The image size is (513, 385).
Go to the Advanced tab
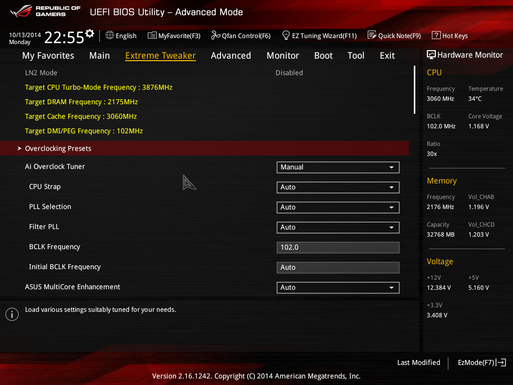(x=231, y=56)
